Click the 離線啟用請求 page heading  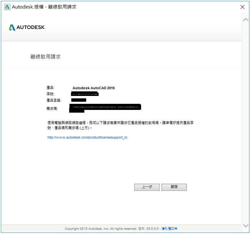point(46,57)
